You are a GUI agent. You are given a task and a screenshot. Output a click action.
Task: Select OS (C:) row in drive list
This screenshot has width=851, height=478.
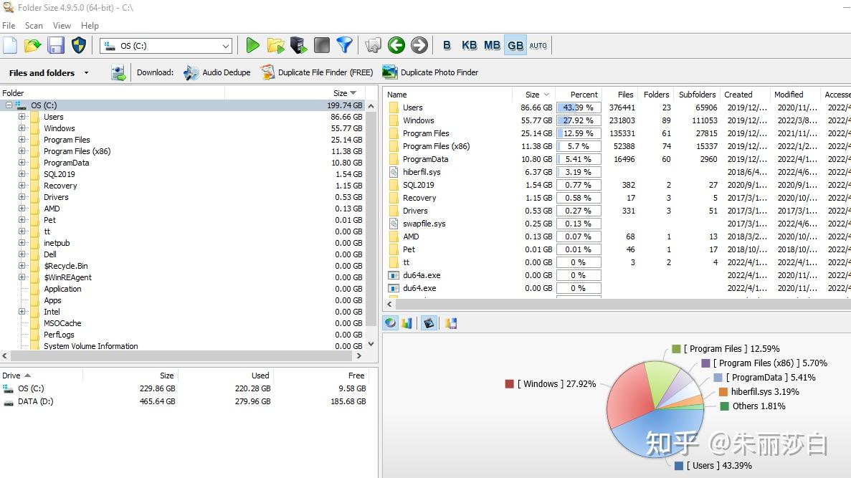coord(184,388)
